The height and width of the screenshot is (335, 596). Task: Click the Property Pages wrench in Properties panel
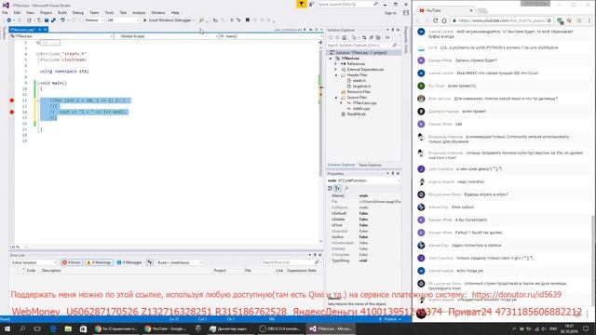point(346,188)
